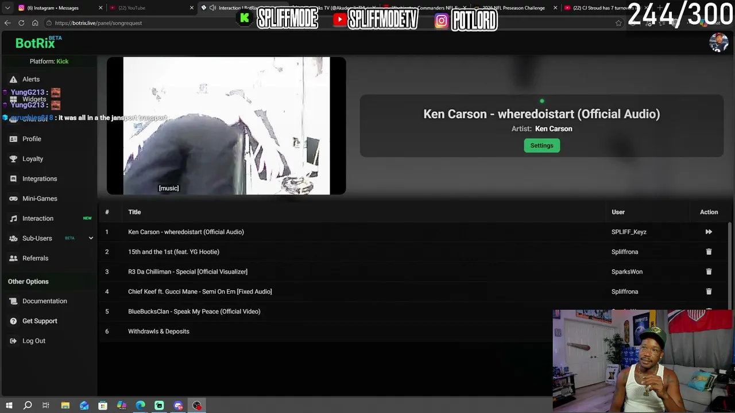Open the Documentation icon in sidebar

13,301
